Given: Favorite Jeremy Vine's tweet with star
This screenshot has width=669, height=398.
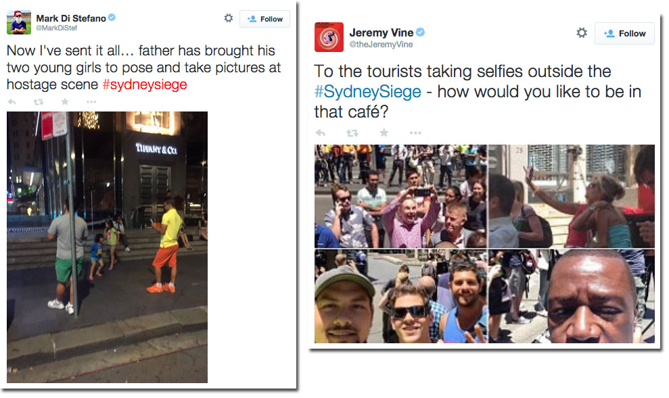Looking at the screenshot, I should [384, 132].
